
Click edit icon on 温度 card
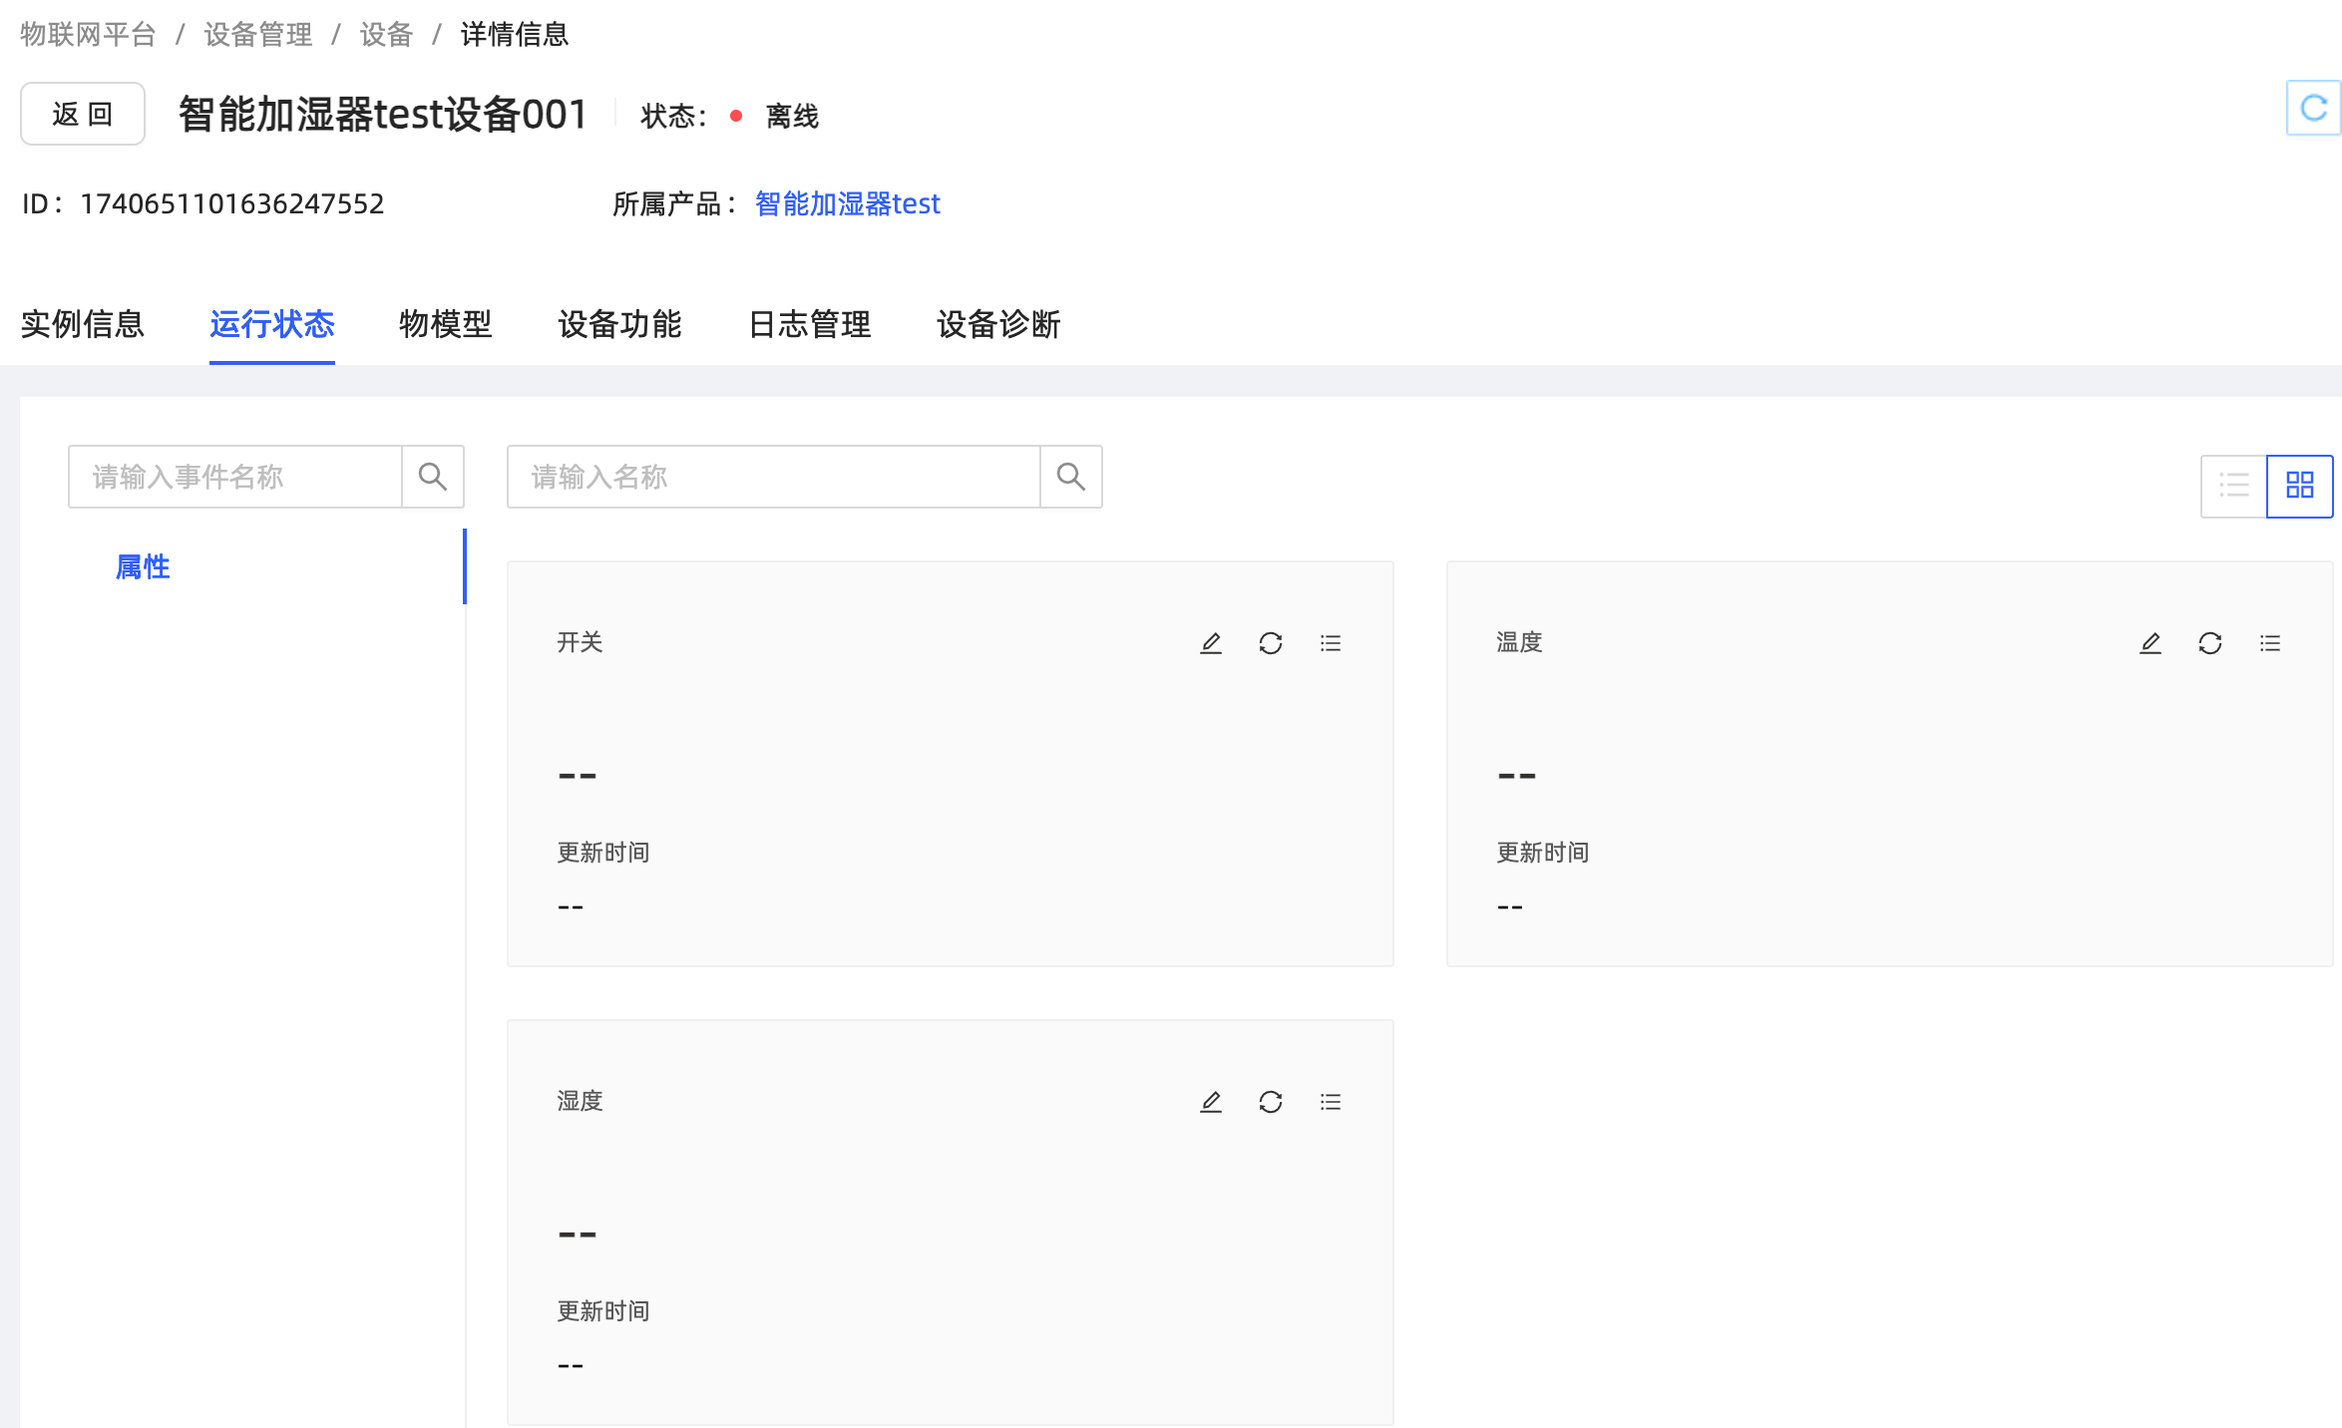click(2150, 643)
